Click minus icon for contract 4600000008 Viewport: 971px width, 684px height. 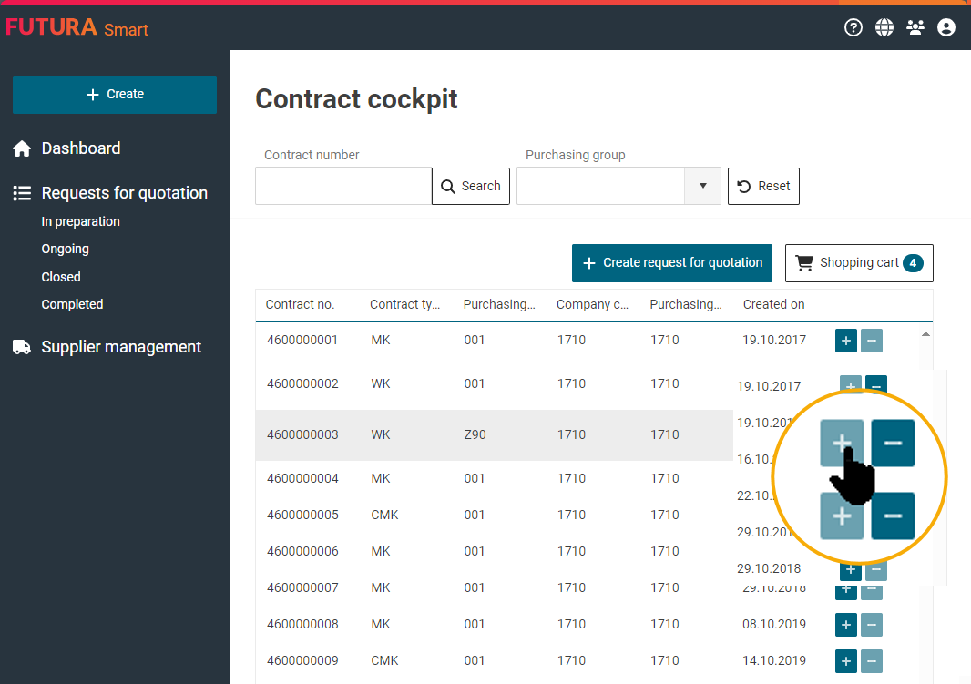(872, 625)
